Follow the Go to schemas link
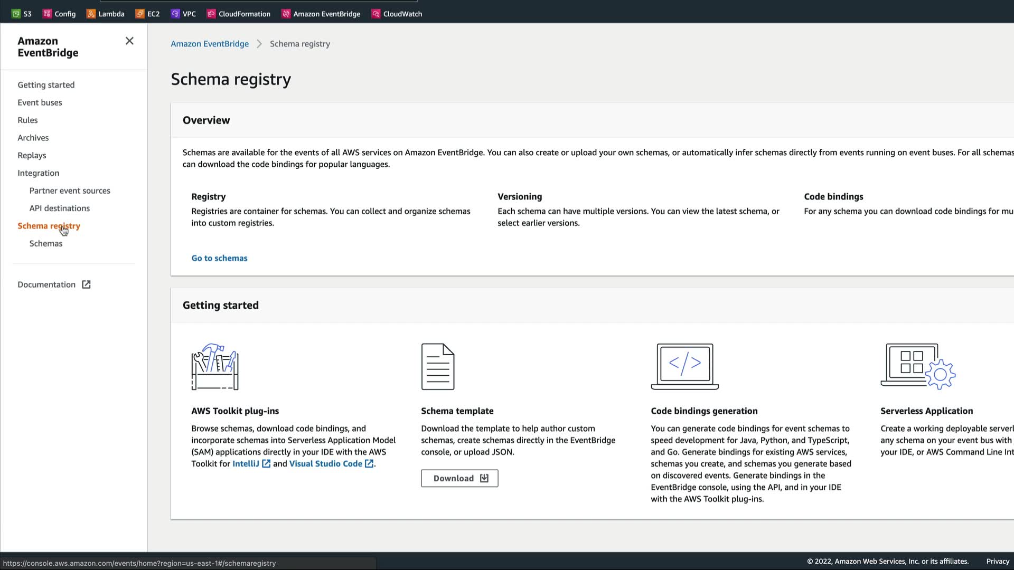Image resolution: width=1014 pixels, height=570 pixels. 219,258
